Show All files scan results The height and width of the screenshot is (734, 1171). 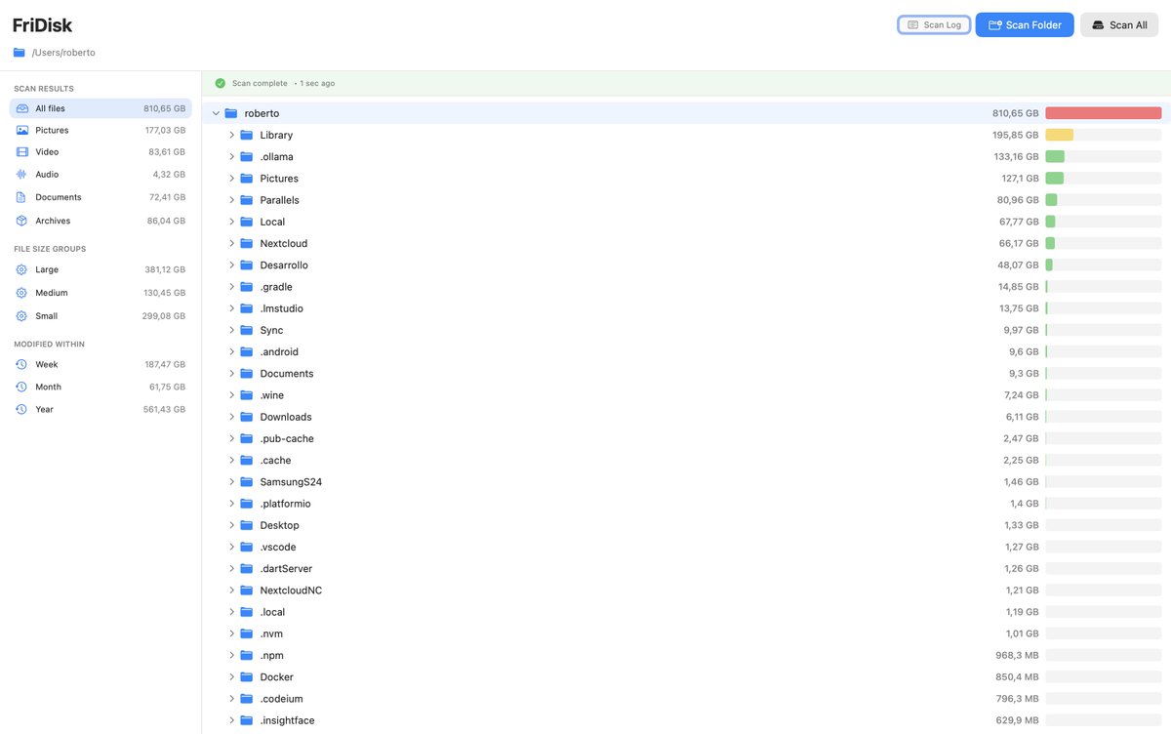101,108
